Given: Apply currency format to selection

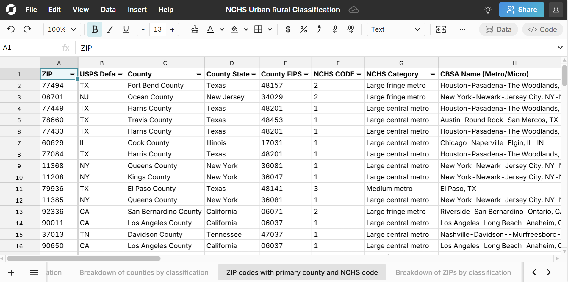Looking at the screenshot, I should point(287,29).
